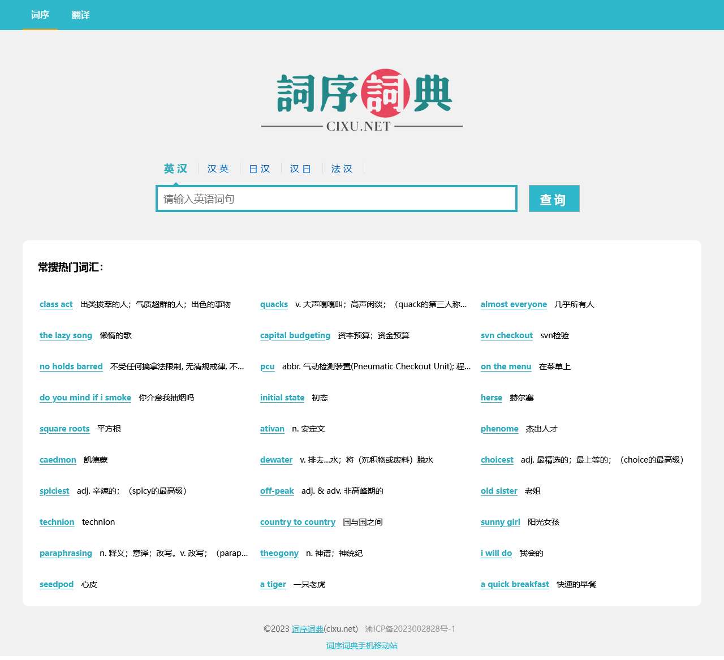Click the definition text '杰出人才'
This screenshot has width=724, height=660.
click(542, 429)
